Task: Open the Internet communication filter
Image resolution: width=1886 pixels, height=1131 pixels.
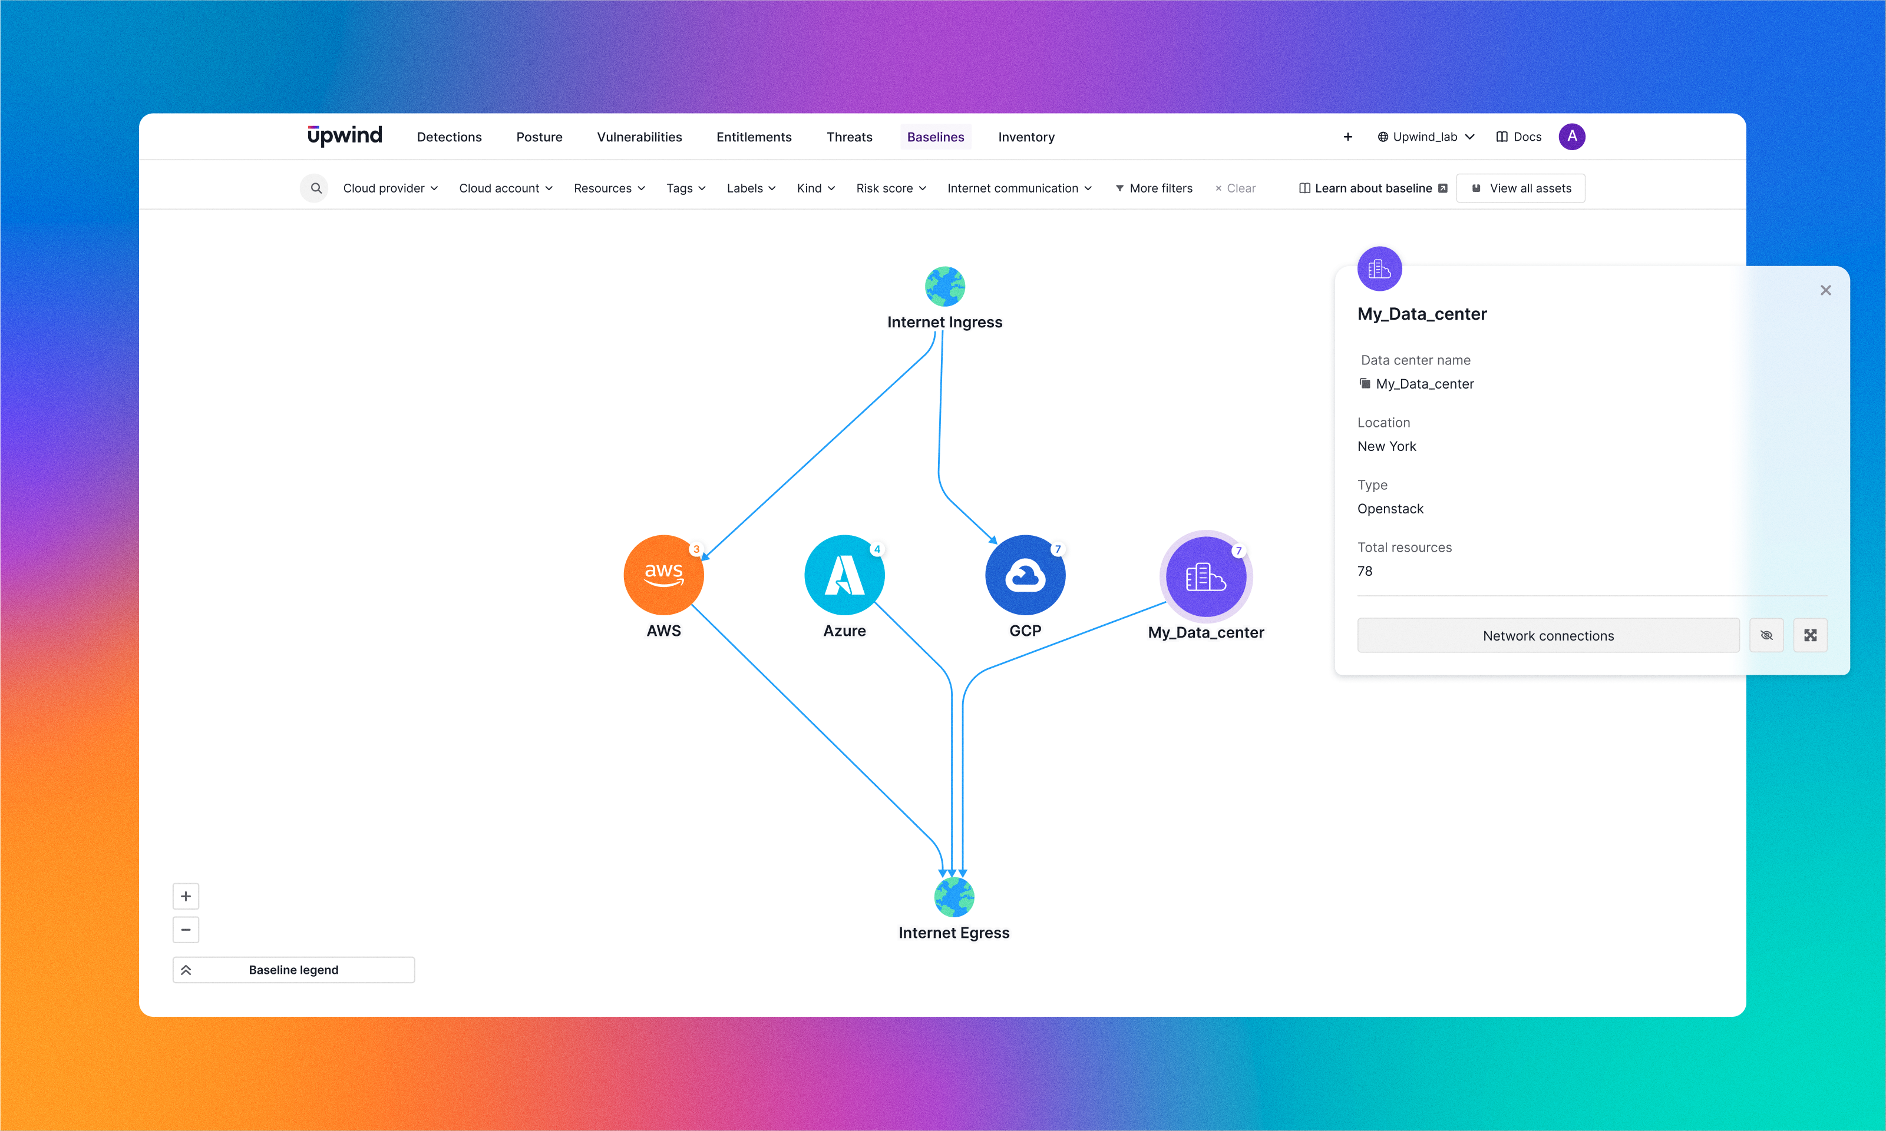Action: pos(1018,187)
